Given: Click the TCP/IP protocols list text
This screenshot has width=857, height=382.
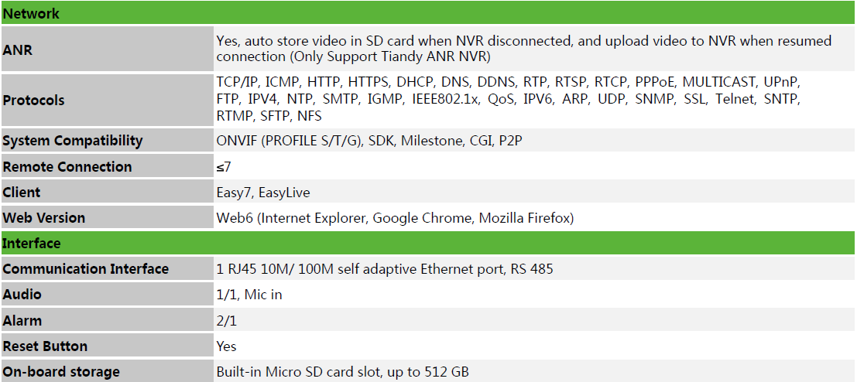Looking at the screenshot, I should pyautogui.click(x=509, y=99).
